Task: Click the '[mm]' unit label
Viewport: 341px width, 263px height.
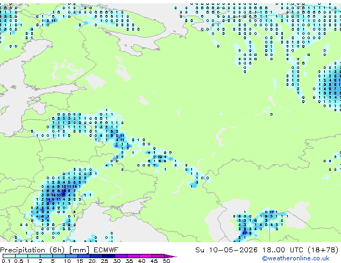Action: [x=79, y=250]
